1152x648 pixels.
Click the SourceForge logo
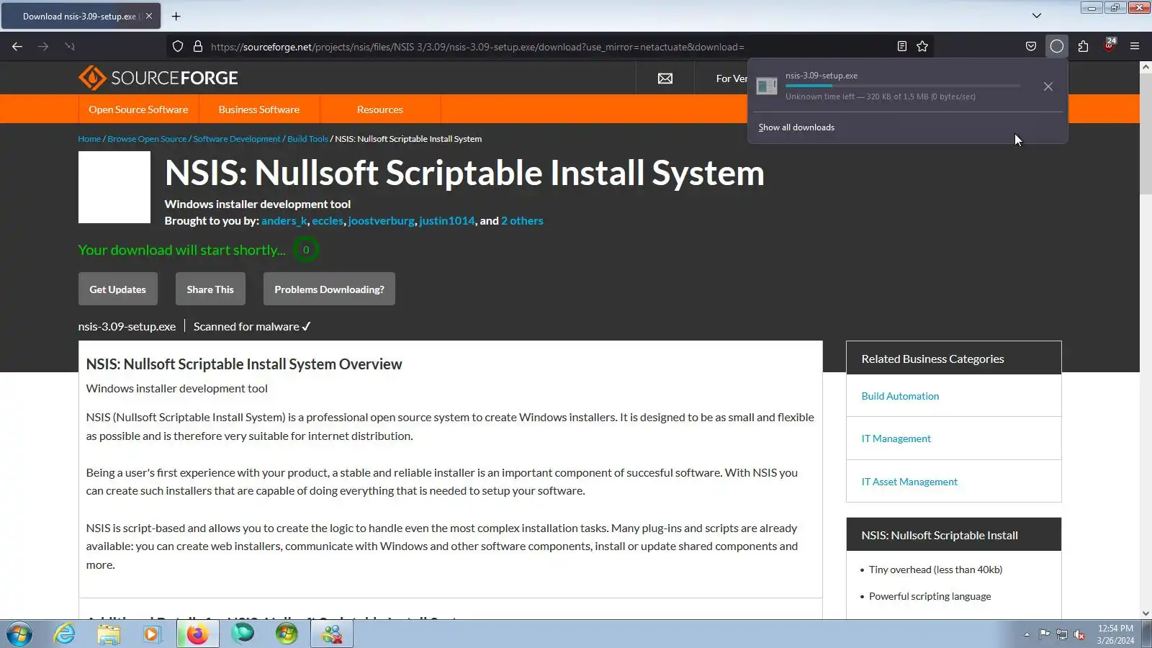click(158, 78)
